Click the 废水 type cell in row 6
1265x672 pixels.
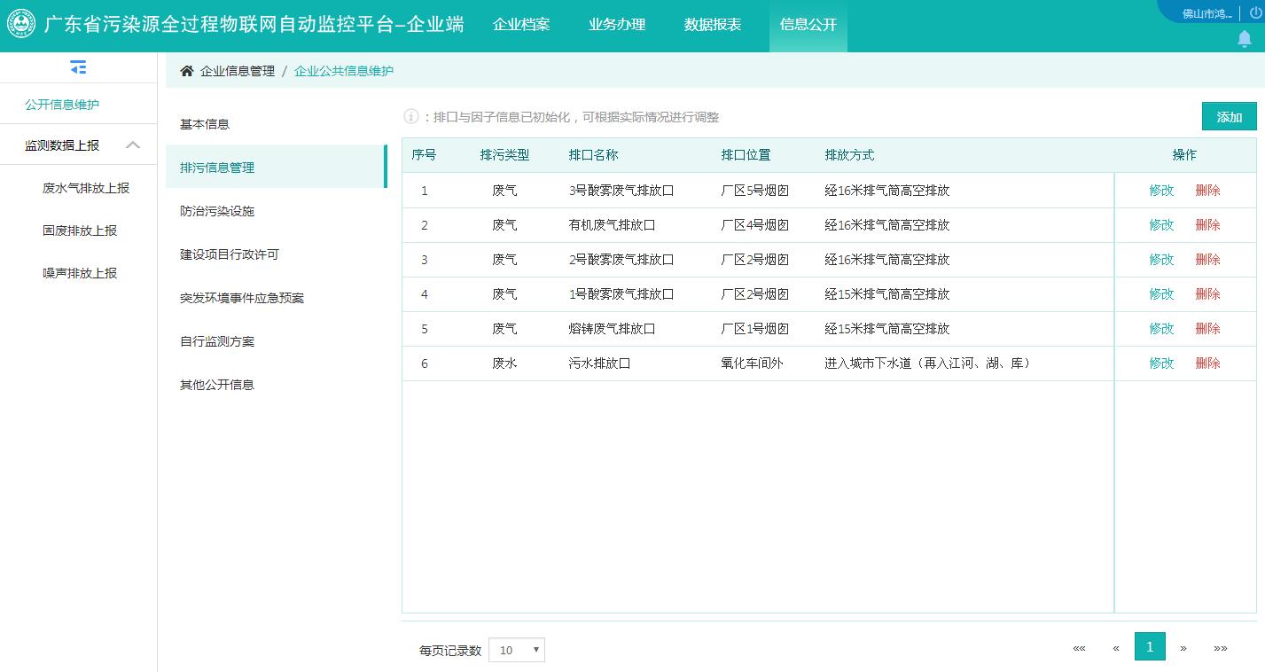click(504, 363)
